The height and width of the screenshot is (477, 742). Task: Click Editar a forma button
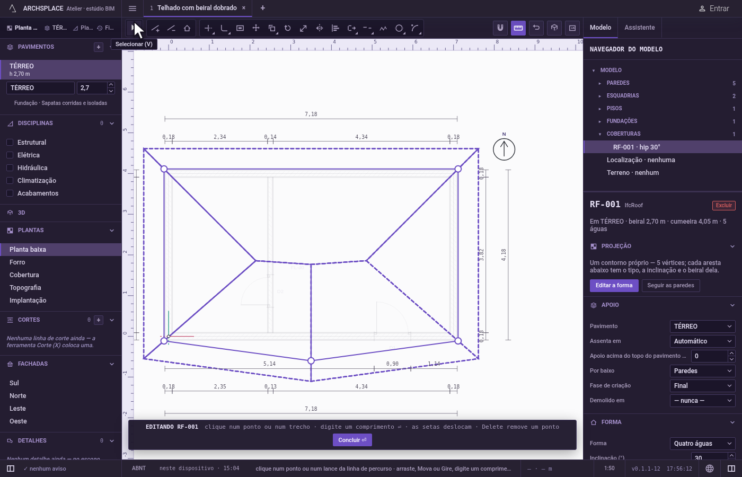[614, 286]
